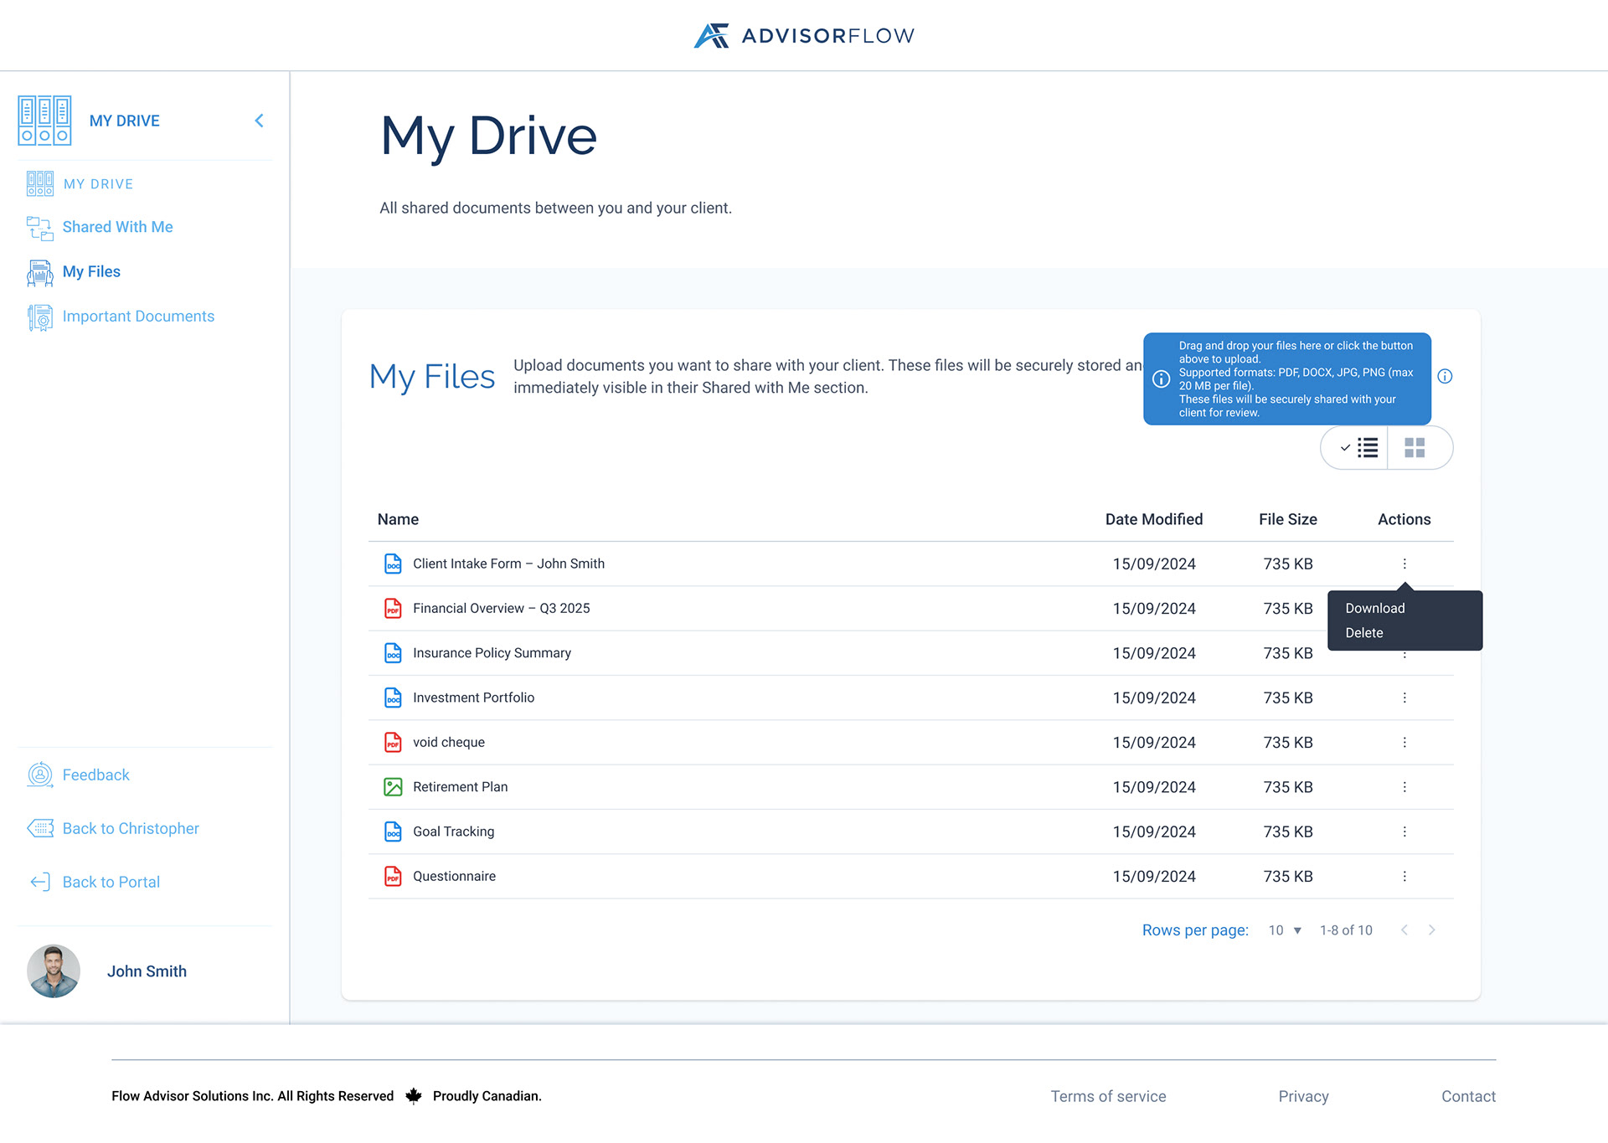
Task: Click the Important Documents sidebar icon
Action: [39, 317]
